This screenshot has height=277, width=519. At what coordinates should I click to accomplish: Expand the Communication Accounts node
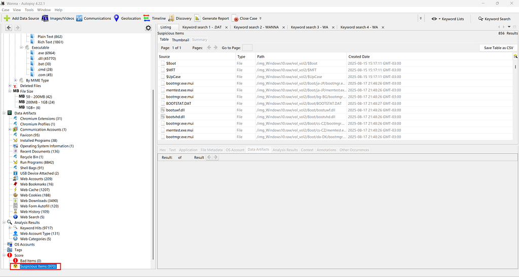point(10,130)
